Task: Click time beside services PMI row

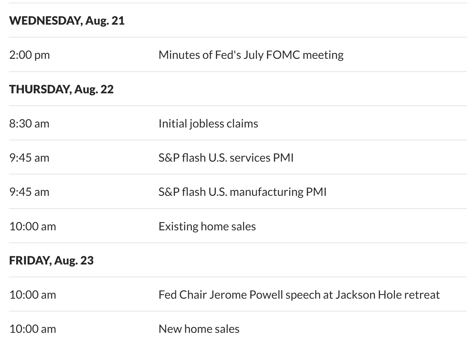Action: 29,158
